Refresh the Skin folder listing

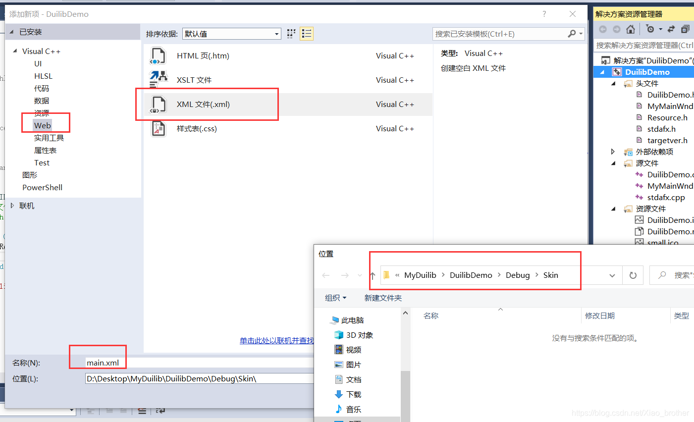(633, 275)
